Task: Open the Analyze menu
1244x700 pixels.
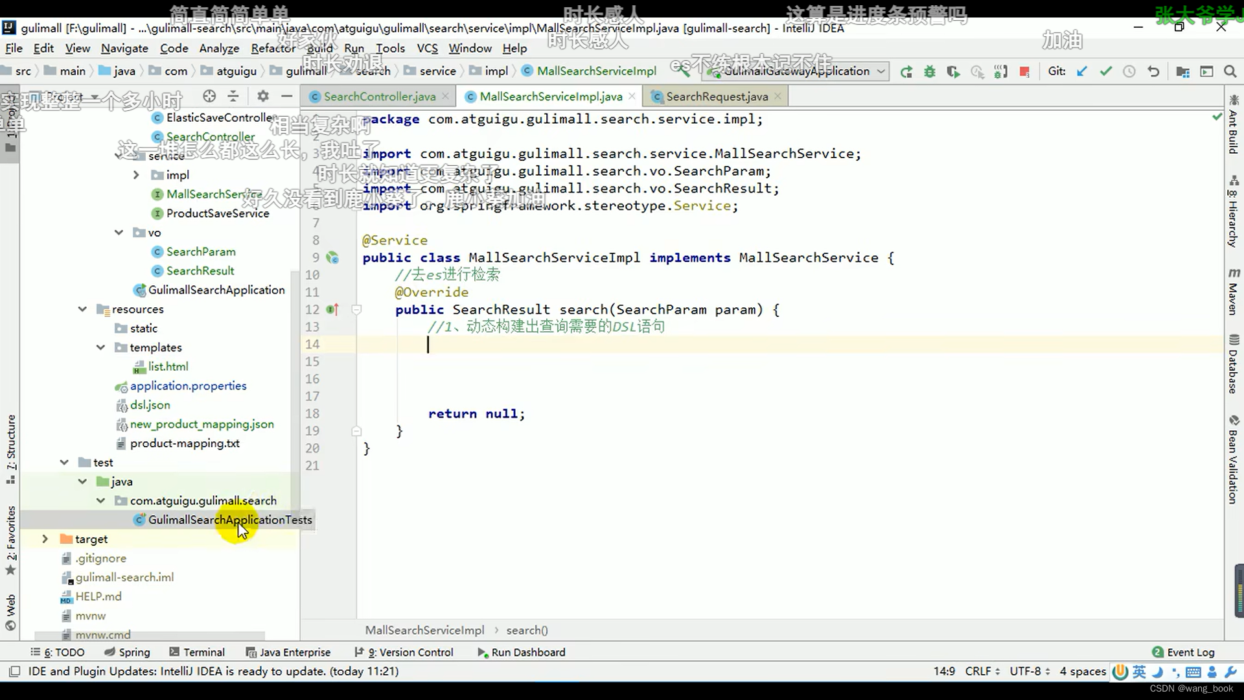Action: click(219, 48)
